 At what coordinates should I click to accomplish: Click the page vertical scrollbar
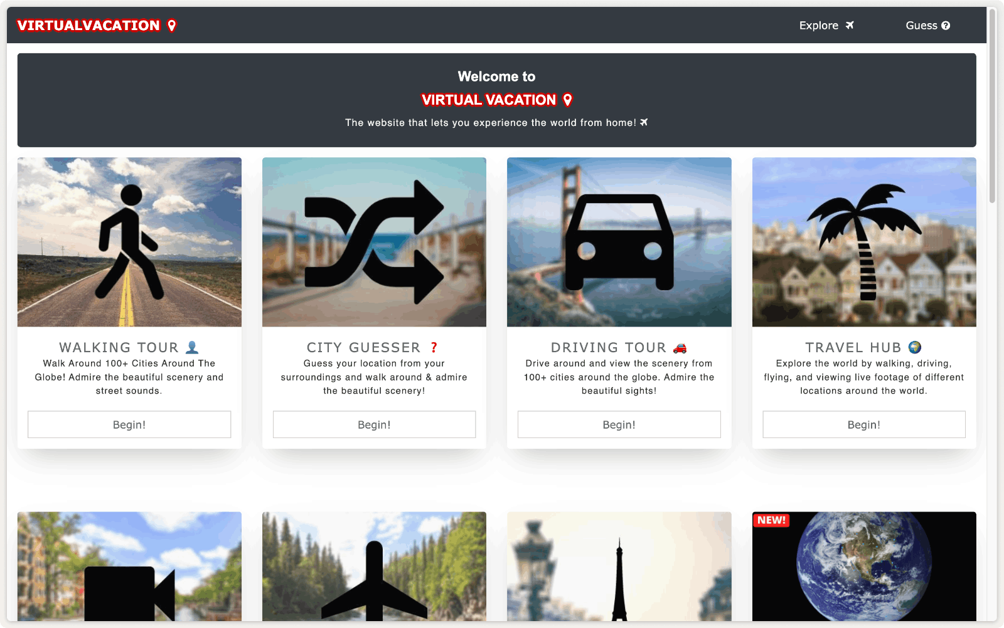(992, 107)
